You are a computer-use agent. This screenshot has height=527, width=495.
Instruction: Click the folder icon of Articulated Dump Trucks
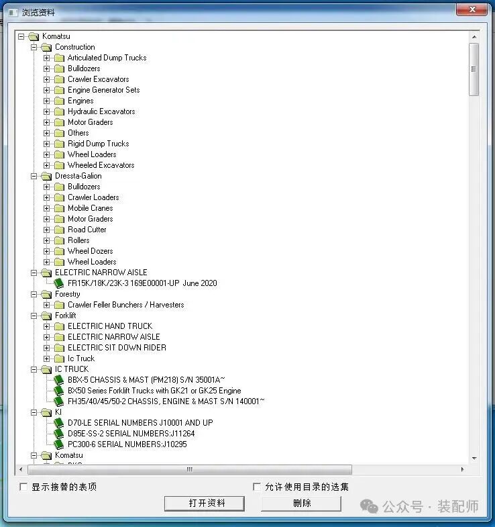(60, 58)
